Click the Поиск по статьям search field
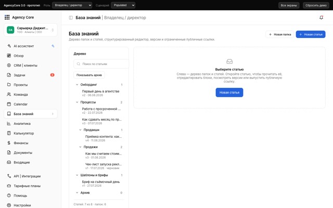Image resolution: width=333 pixels, height=208 pixels. point(101,64)
